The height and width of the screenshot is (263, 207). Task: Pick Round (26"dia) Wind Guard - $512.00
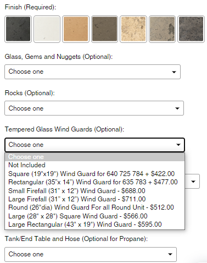pos(94,207)
